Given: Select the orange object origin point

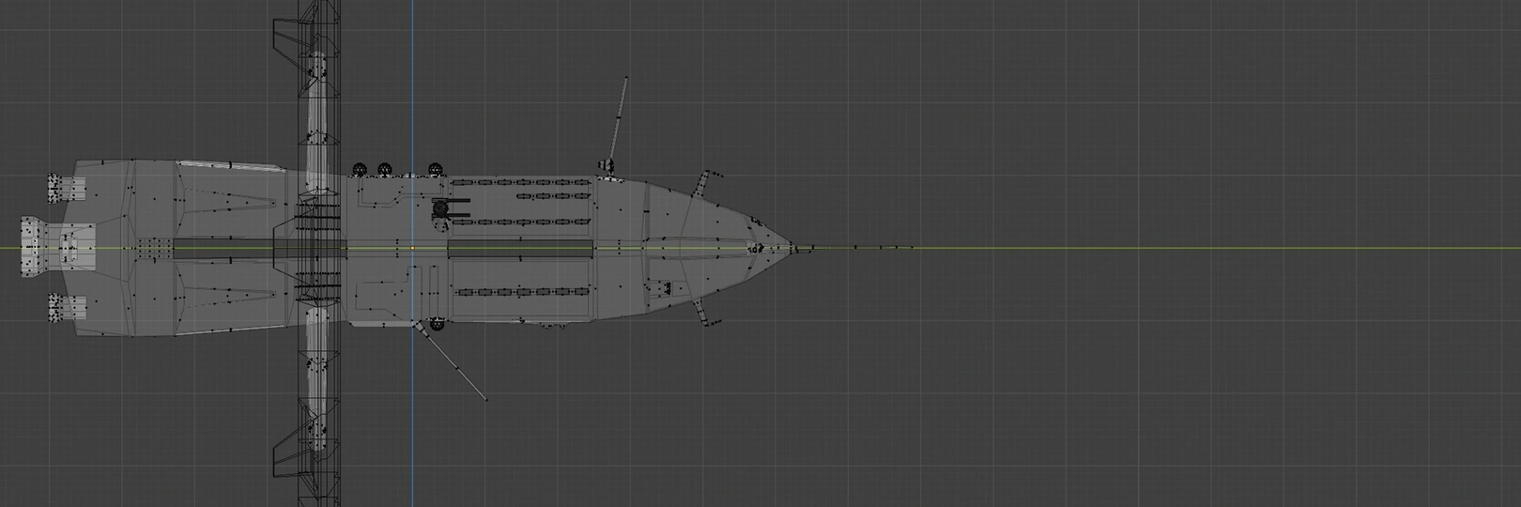Looking at the screenshot, I should tap(412, 248).
